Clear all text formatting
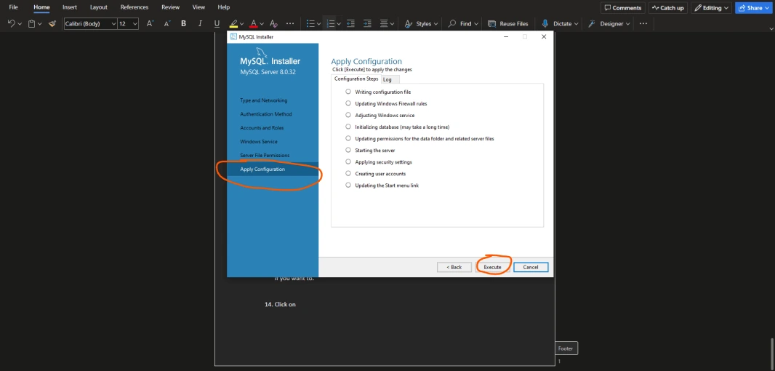775x371 pixels. coord(273,23)
